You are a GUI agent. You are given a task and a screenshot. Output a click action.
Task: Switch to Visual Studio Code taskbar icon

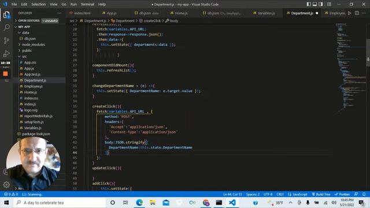pos(232,203)
